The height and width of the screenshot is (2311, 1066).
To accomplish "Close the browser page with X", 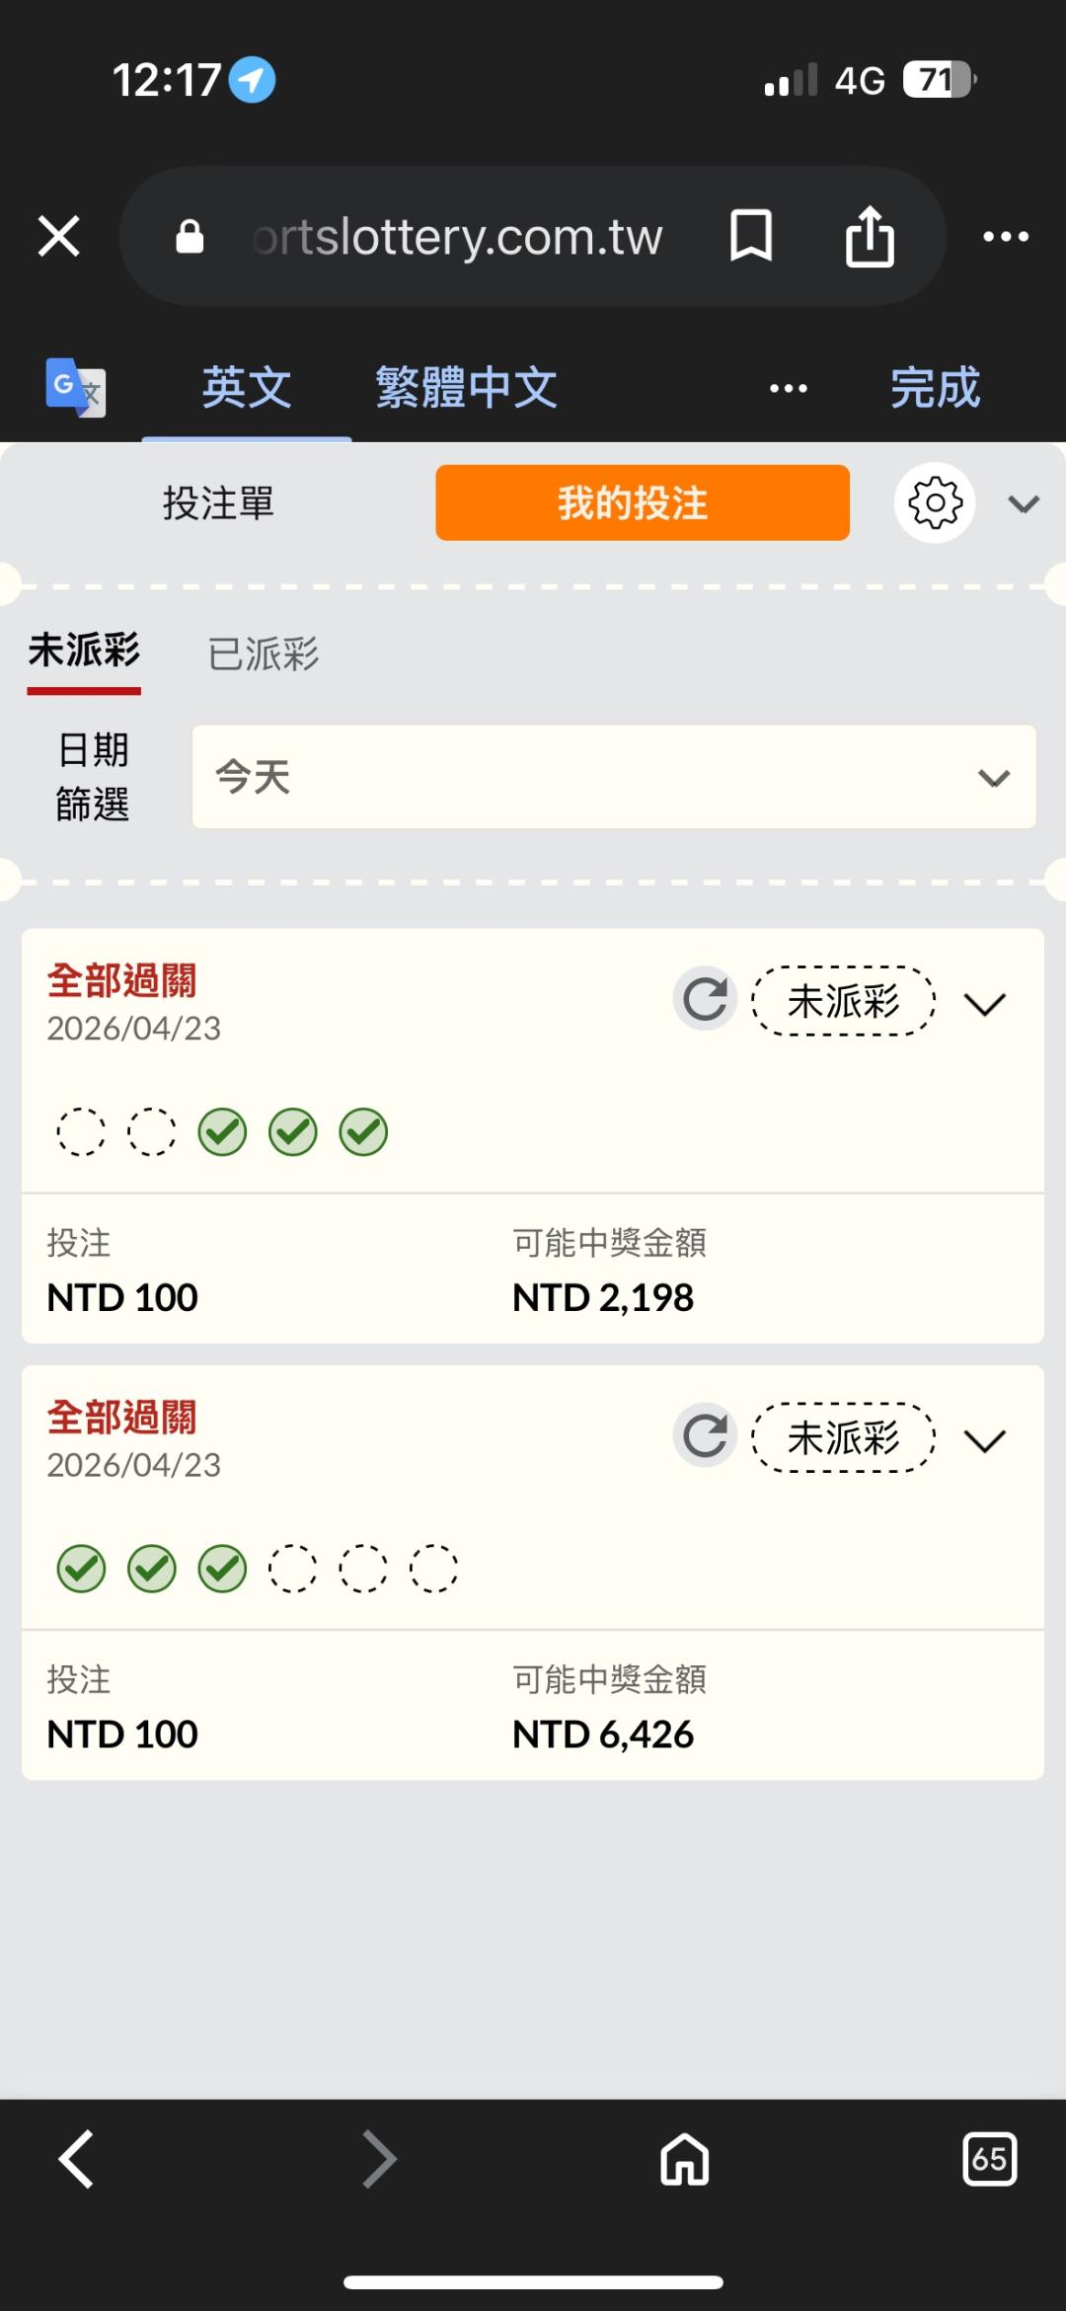I will click(59, 236).
